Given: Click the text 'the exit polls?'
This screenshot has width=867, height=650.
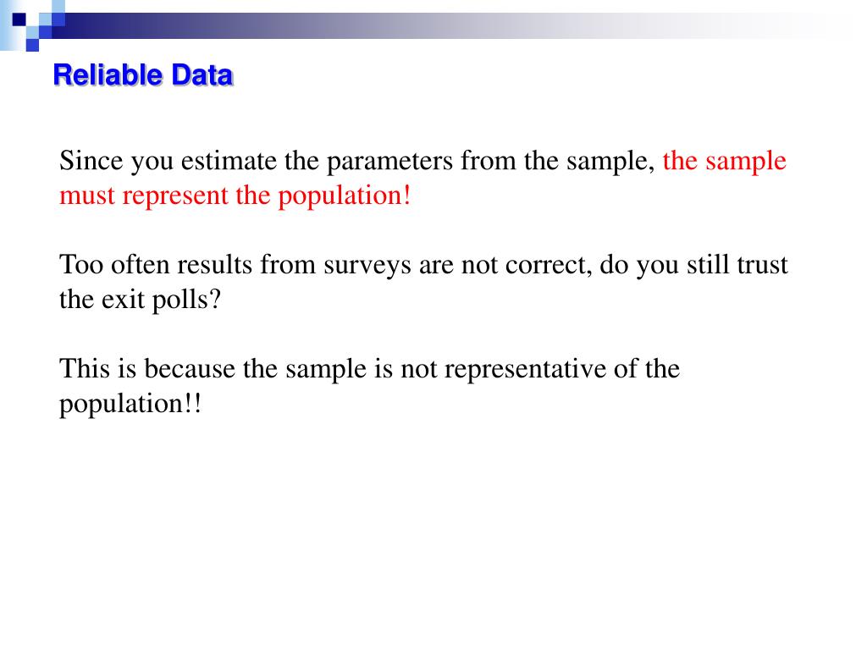Looking at the screenshot, I should coord(141,300).
